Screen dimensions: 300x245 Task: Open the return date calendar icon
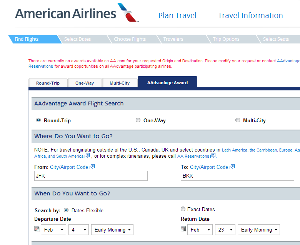[183, 229]
